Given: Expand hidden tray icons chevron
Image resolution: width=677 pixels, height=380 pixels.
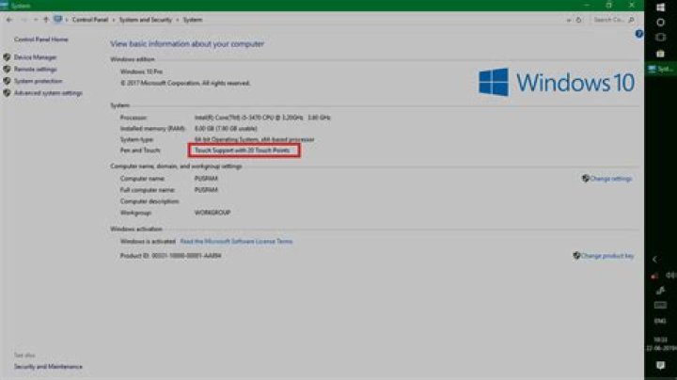Looking at the screenshot, I should (654, 259).
